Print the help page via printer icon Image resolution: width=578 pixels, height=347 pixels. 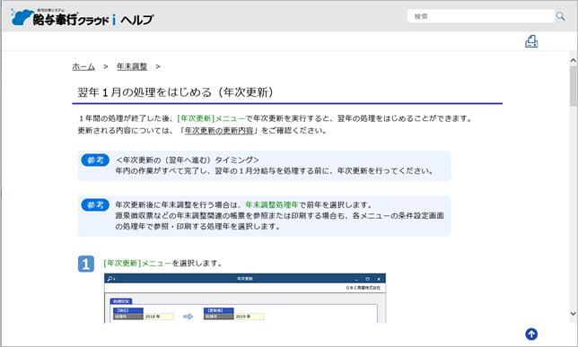coord(531,41)
